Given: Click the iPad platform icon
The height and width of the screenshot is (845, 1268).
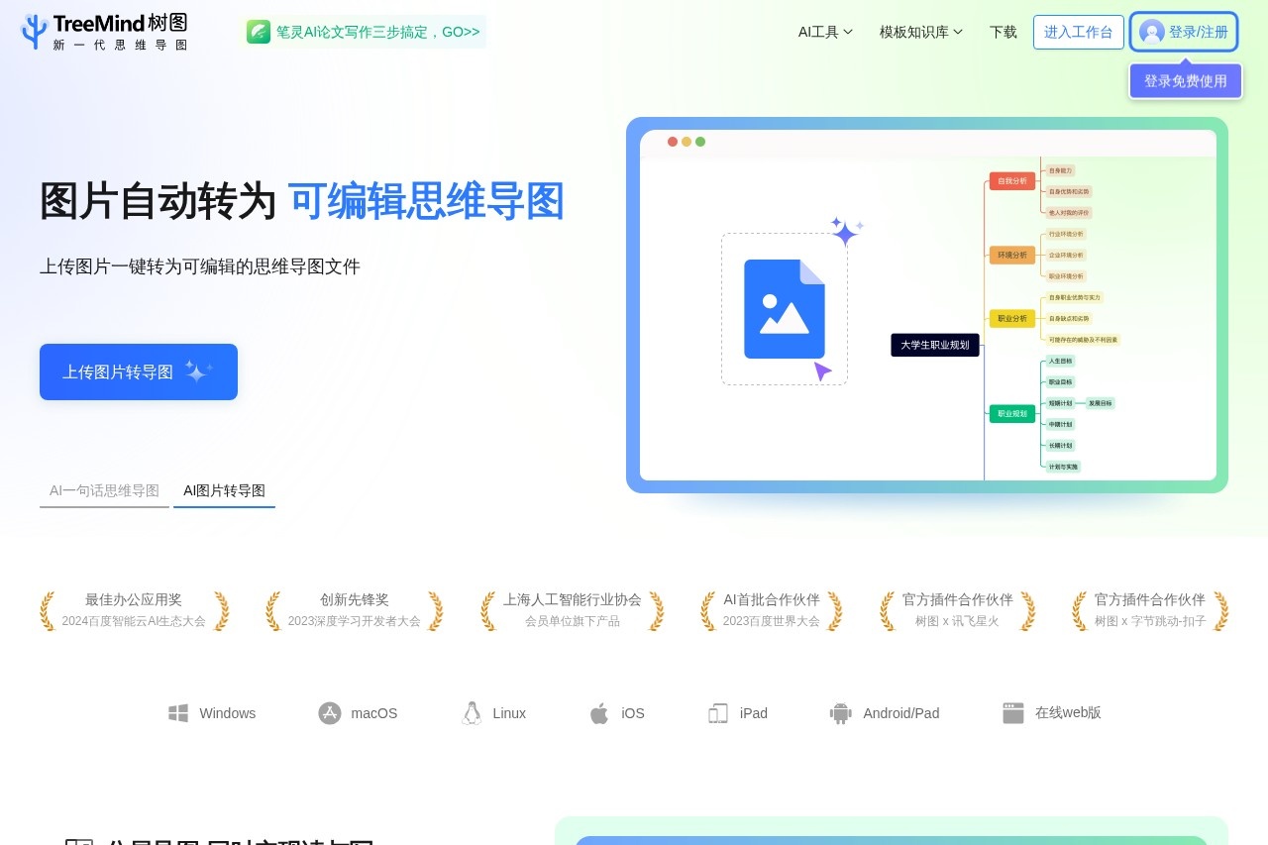Looking at the screenshot, I should (718, 712).
